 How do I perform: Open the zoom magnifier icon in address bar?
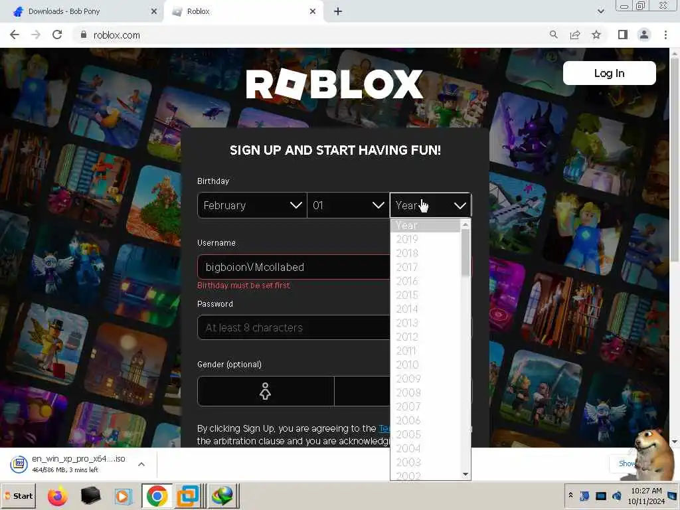pos(553,35)
